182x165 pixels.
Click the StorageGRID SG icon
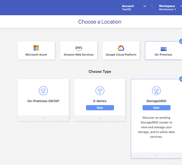tap(156, 91)
